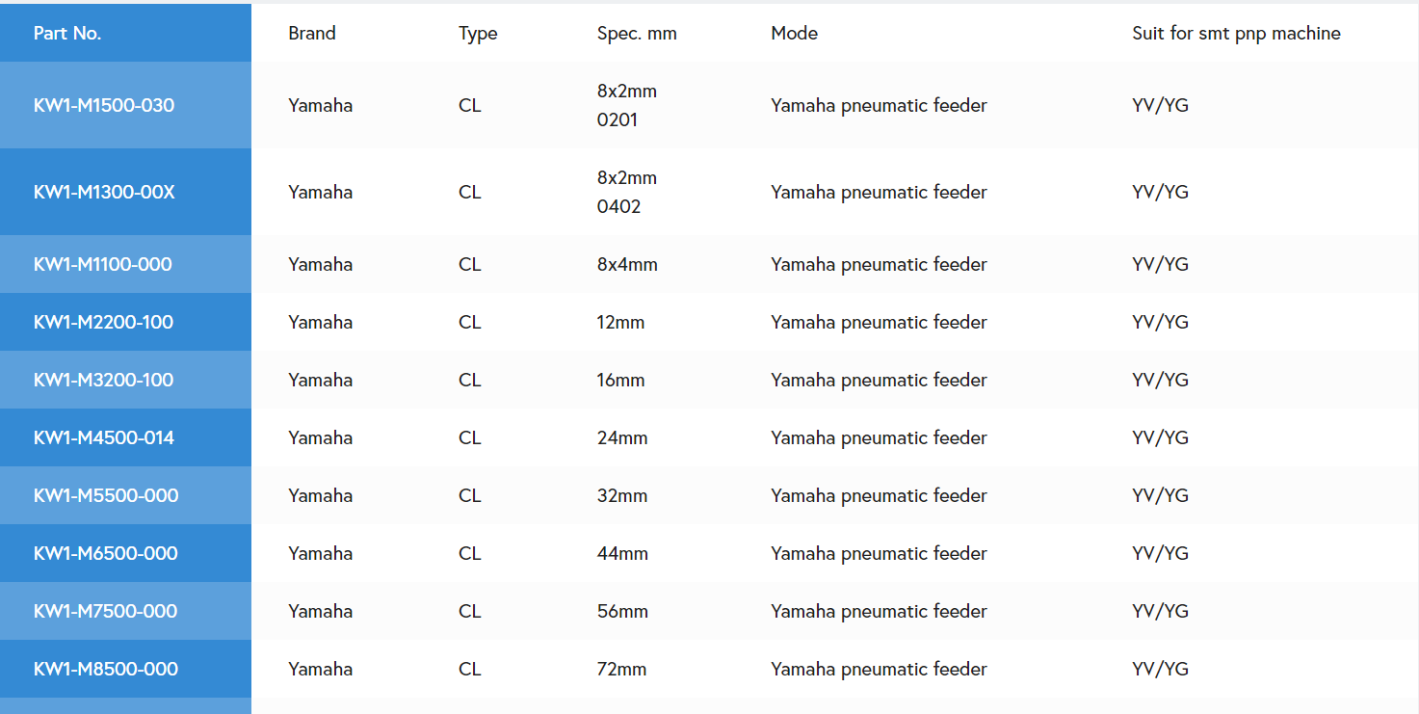Click part number KW1-M6500-000
The height and width of the screenshot is (714, 1419).
pyautogui.click(x=106, y=553)
